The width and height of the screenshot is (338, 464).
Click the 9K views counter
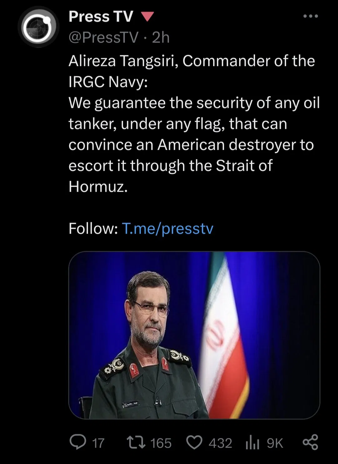[275, 443]
